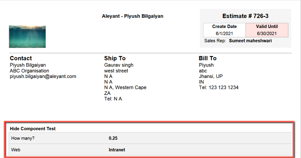Click the 0.25 quantity value

113,138
